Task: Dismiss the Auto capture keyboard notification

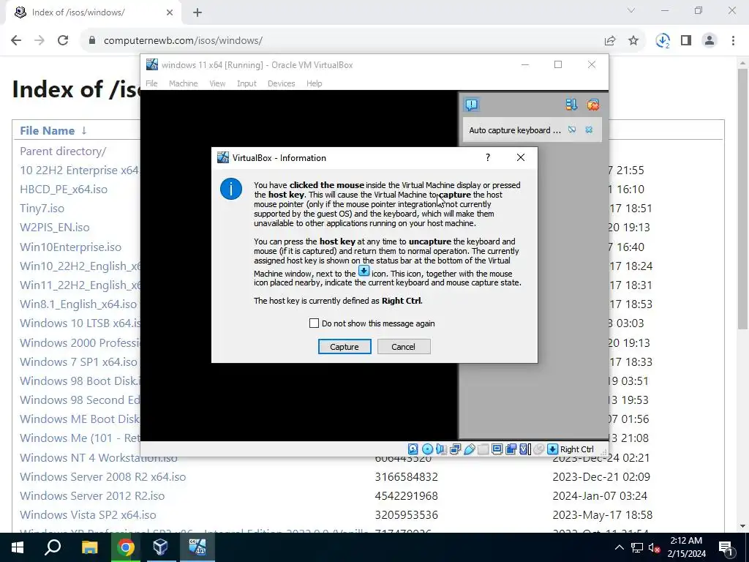Action: pos(589,130)
